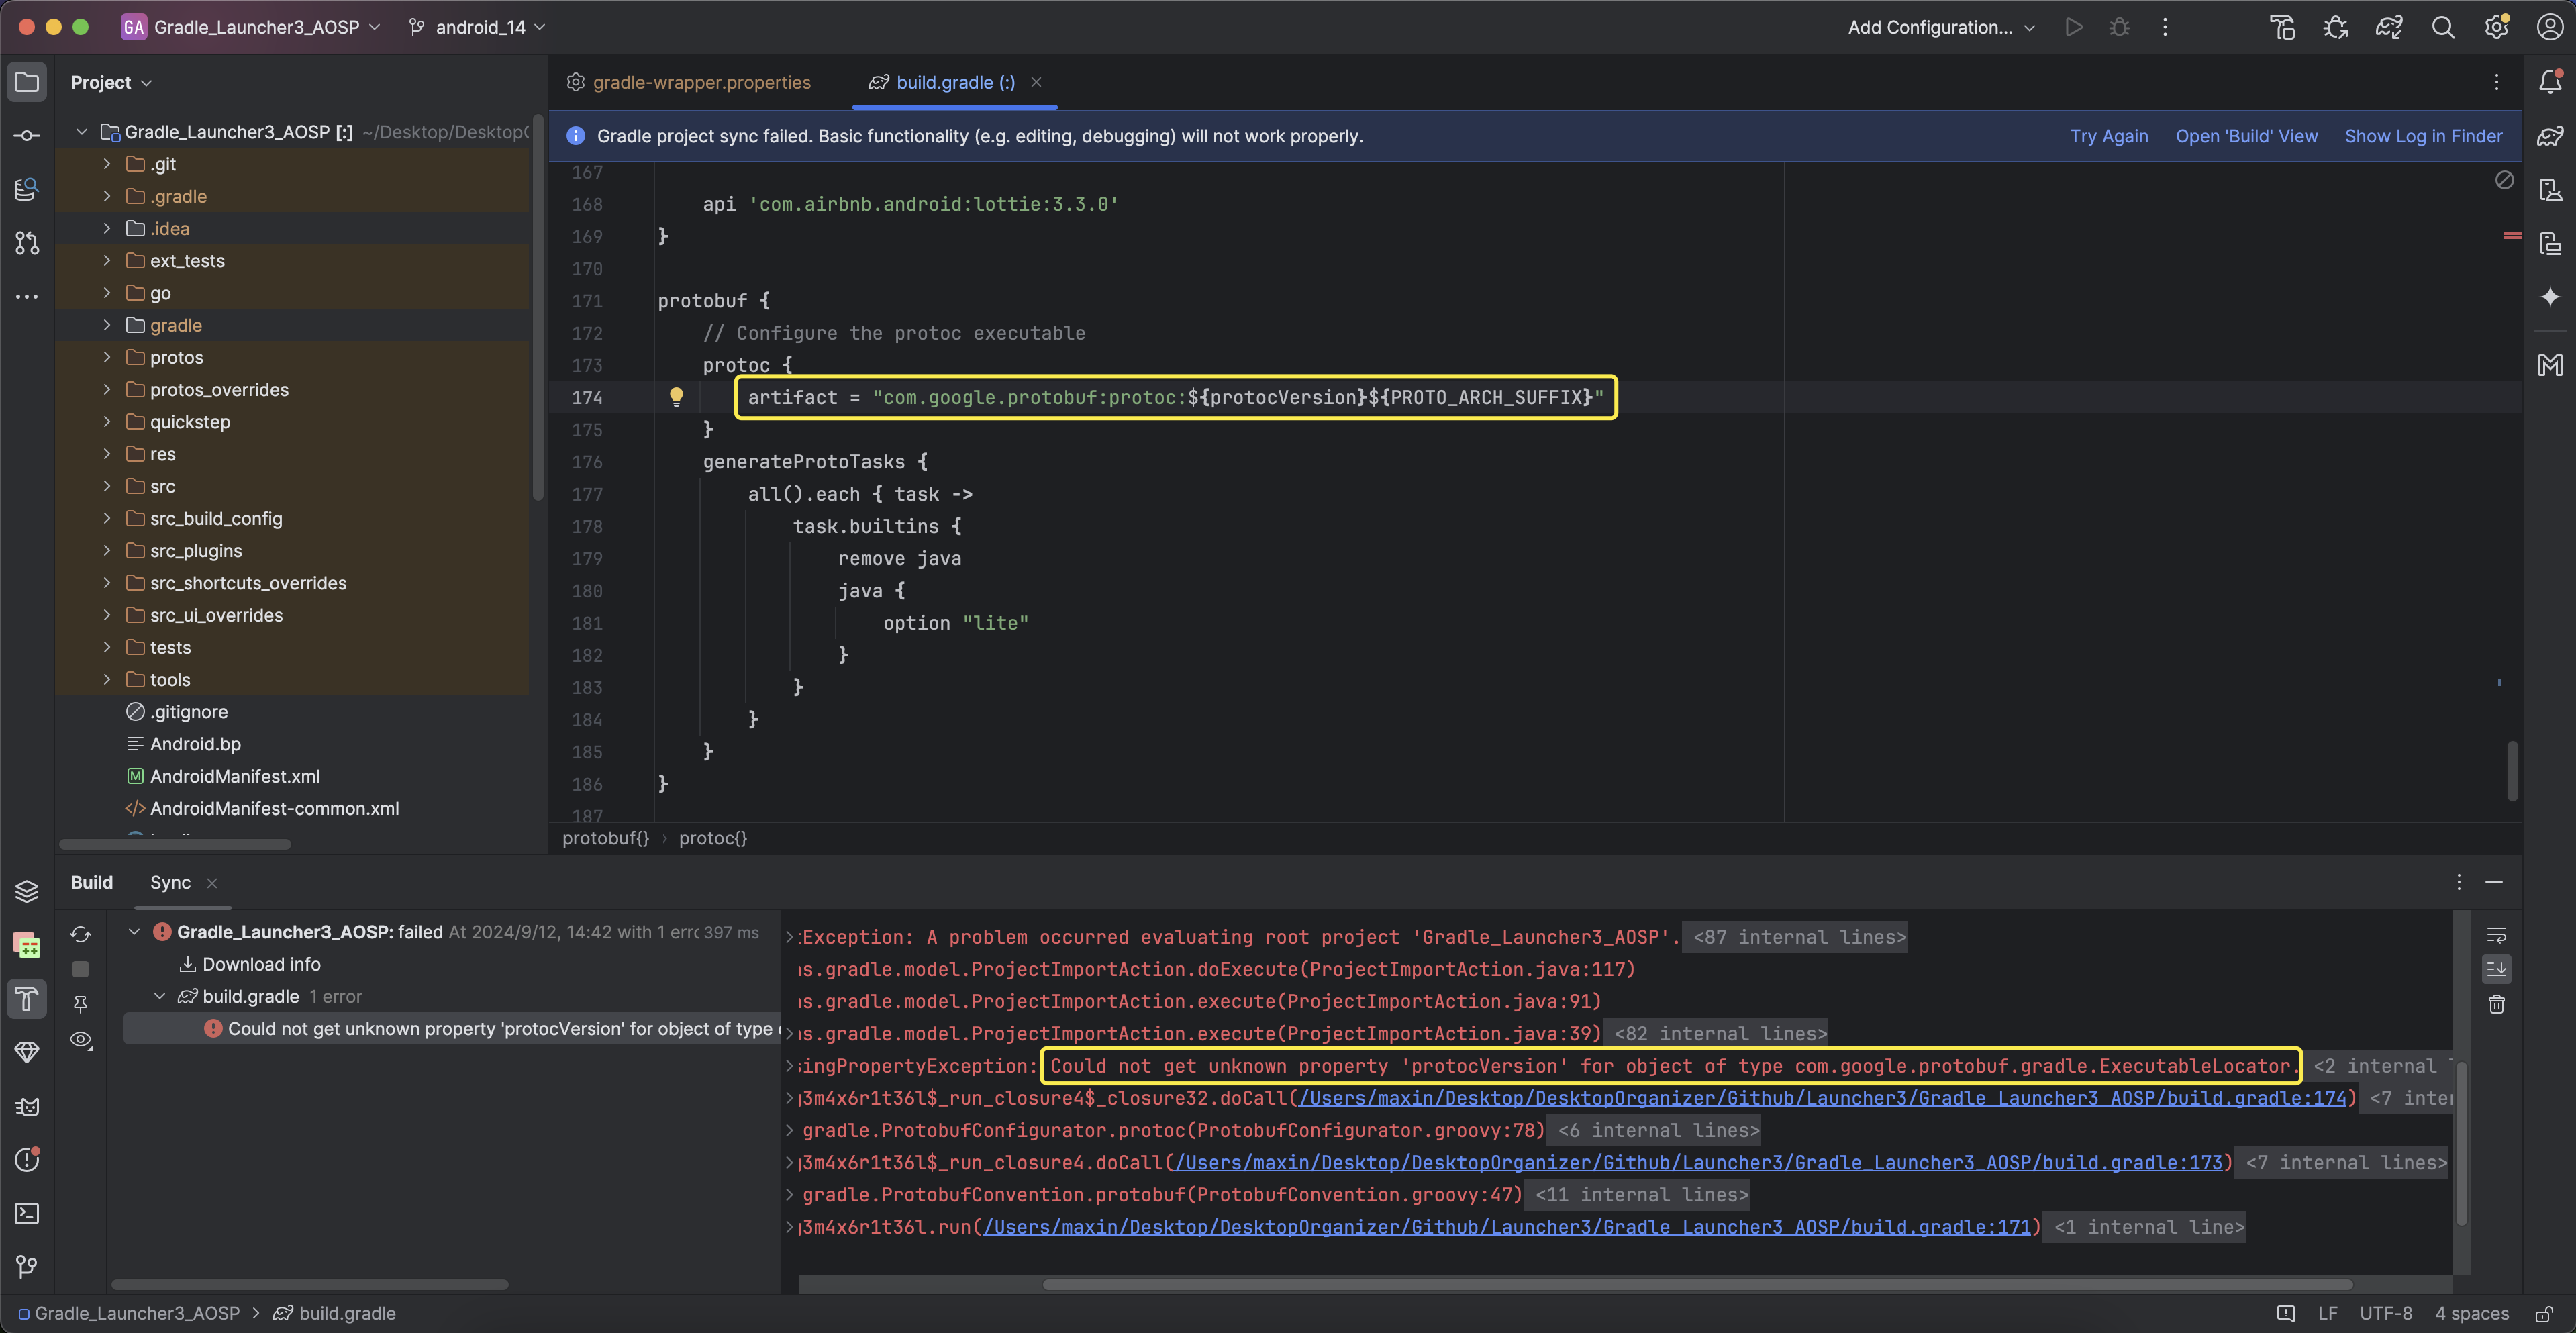This screenshot has height=1333, width=2576.
Task: Select Android.bp file in tree
Action: click(x=195, y=744)
